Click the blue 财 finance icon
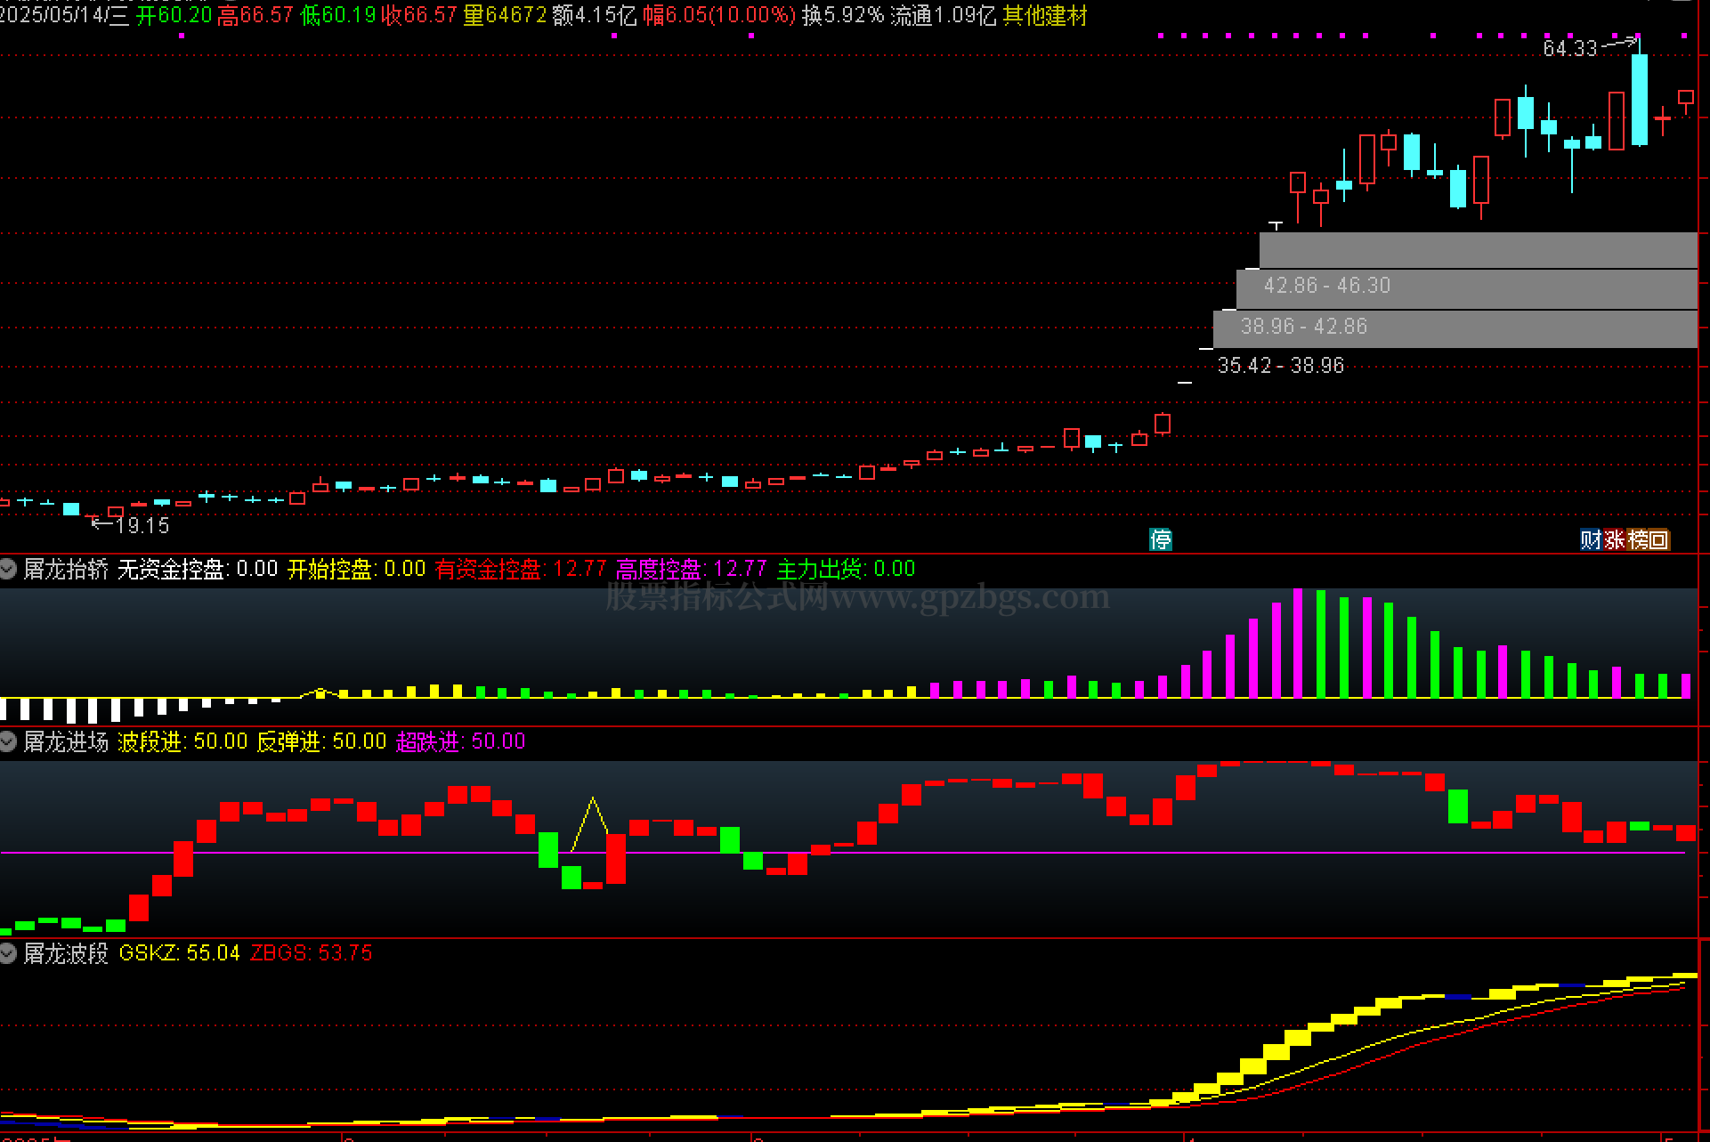 1591,539
